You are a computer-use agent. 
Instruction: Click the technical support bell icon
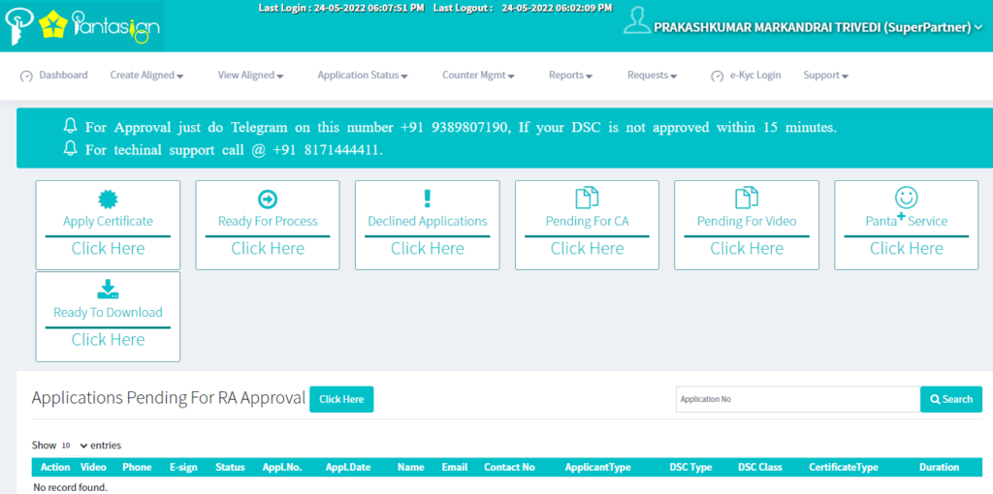coord(70,149)
